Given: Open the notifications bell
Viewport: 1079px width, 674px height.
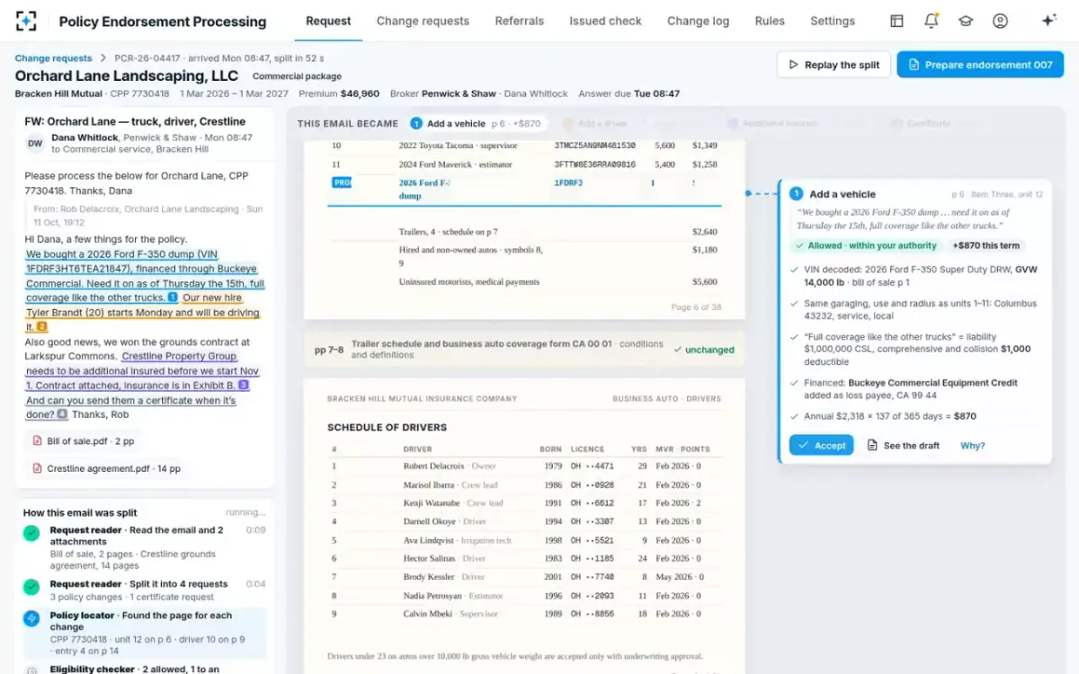Looking at the screenshot, I should click(932, 21).
